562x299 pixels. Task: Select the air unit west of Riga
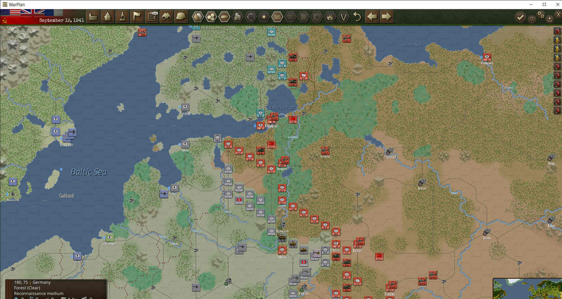164,194
